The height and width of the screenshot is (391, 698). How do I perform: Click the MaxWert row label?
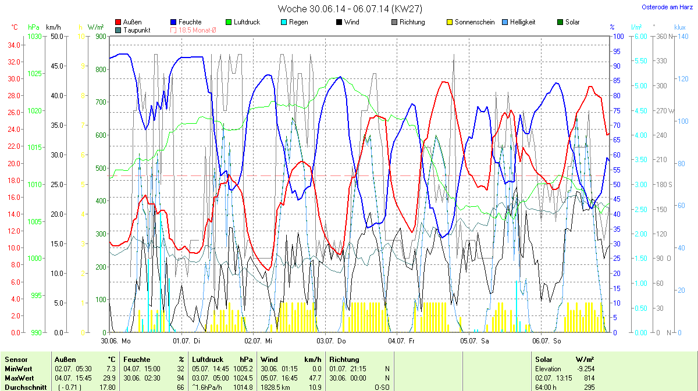(19, 378)
